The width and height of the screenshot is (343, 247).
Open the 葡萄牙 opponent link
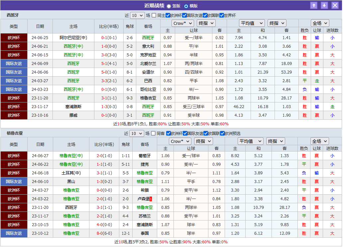tap(145, 155)
